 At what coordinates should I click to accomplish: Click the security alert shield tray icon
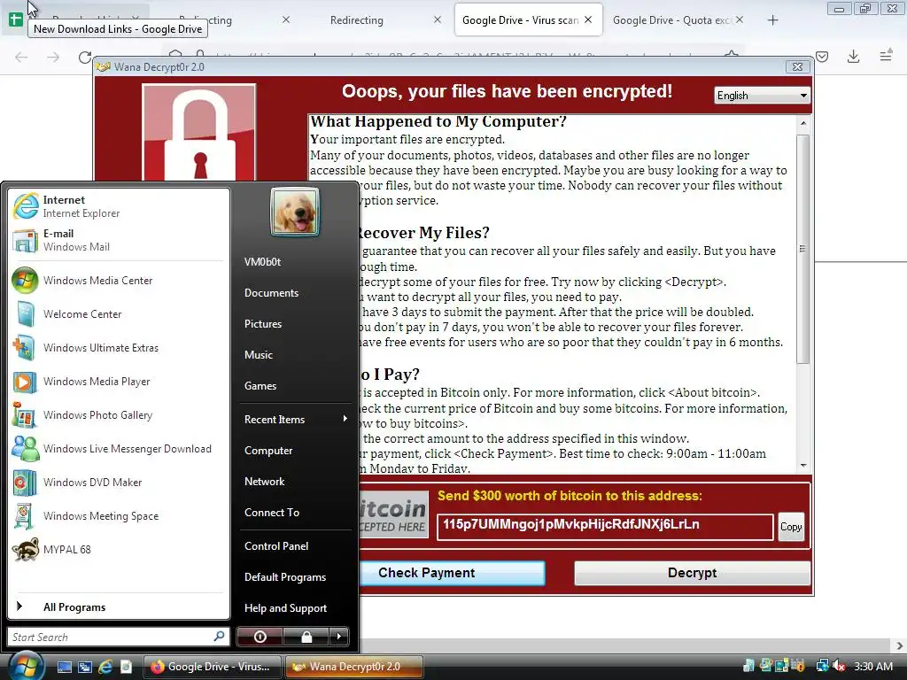[799, 666]
